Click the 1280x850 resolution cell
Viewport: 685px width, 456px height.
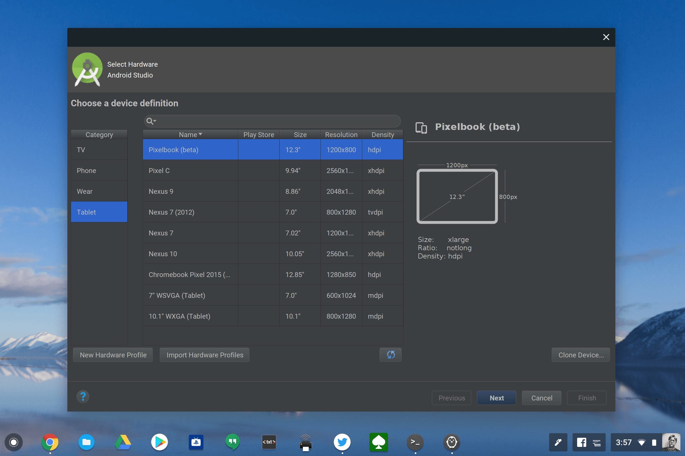(x=341, y=274)
